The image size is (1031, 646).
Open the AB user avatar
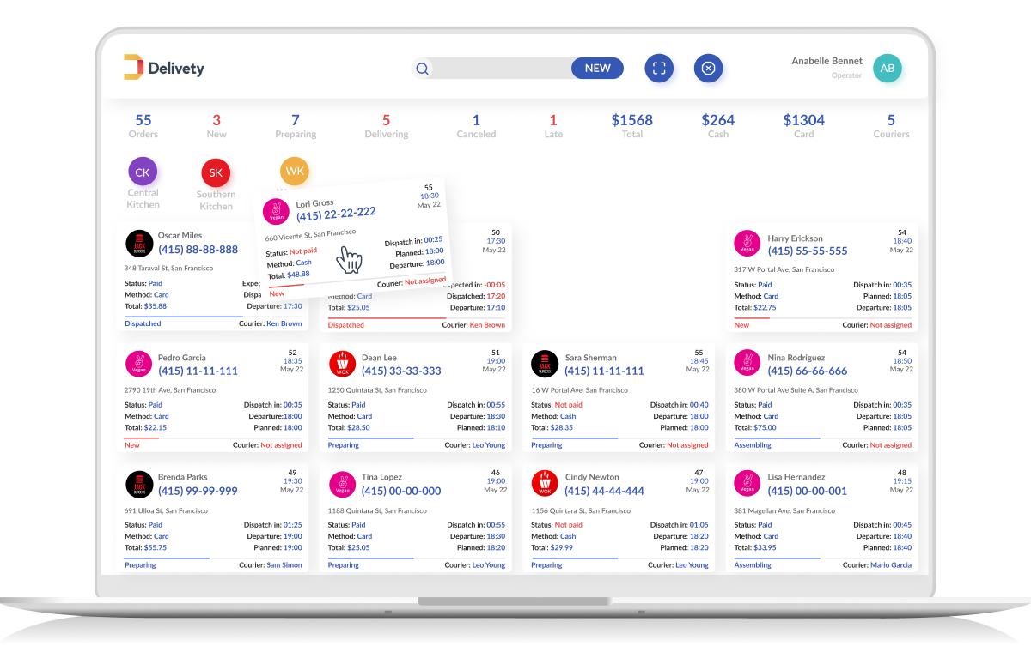click(x=888, y=69)
